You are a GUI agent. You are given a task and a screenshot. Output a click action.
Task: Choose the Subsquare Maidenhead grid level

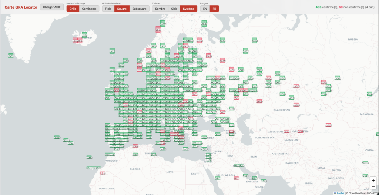coord(139,9)
